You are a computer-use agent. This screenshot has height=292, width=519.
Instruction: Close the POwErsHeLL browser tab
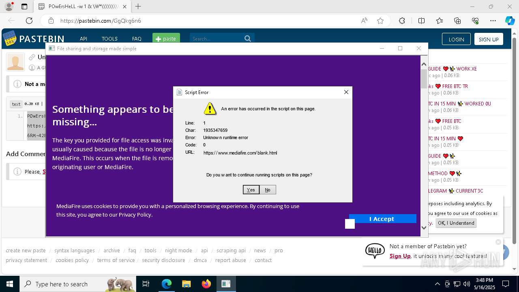[125, 6]
